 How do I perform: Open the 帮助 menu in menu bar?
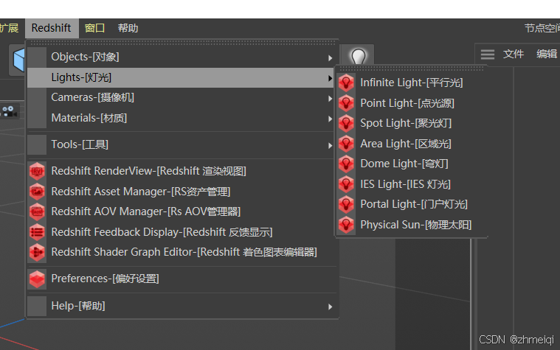[x=128, y=28]
